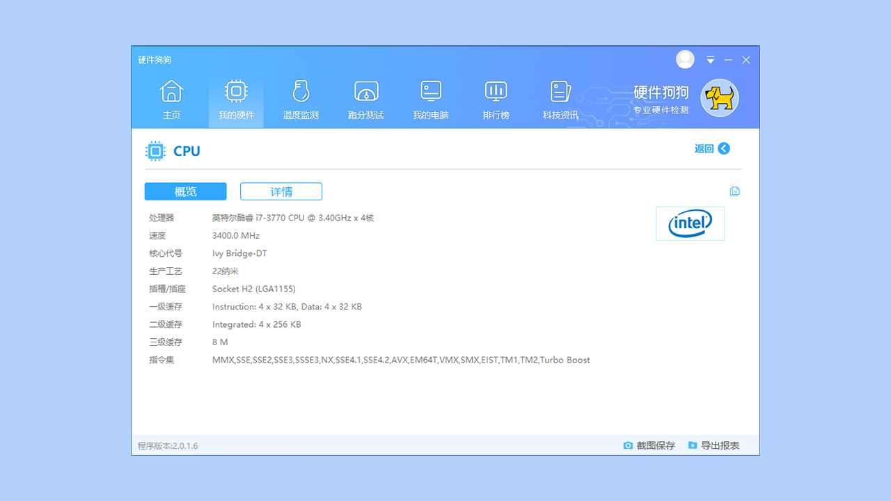The width and height of the screenshot is (891, 501).
Task: Open 温度监测 temperature monitoring icon
Action: [x=301, y=91]
